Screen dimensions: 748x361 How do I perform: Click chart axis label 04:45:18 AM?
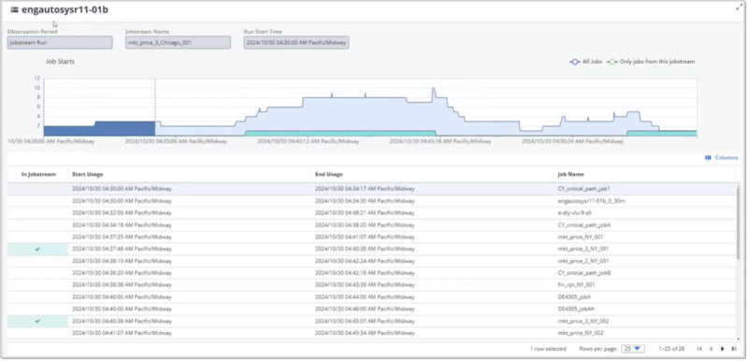pyautogui.click(x=440, y=141)
